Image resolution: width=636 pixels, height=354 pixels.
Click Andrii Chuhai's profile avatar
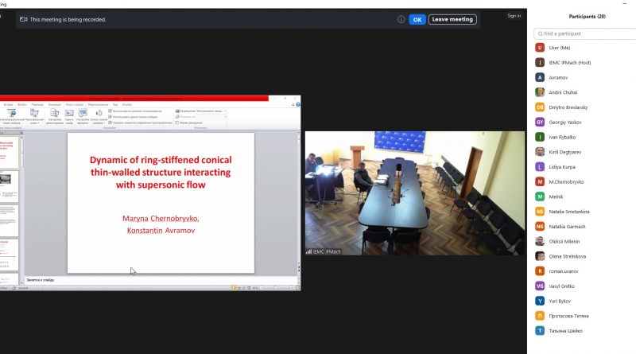point(540,92)
